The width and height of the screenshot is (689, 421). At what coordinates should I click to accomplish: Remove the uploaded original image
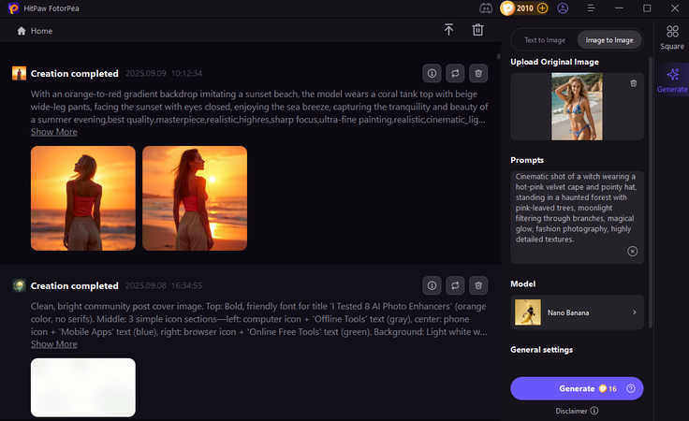(x=633, y=83)
